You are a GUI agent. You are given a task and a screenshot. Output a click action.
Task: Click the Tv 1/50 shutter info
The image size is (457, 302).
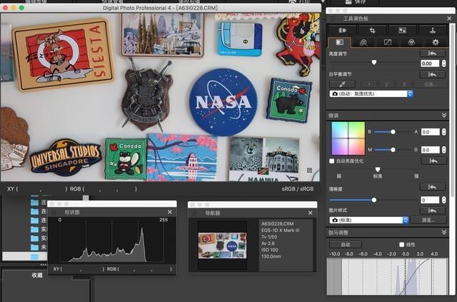[x=269, y=237]
